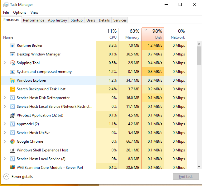This screenshot has height=186, width=202.
Task: Switch to the App history tab
Action: 57,20
